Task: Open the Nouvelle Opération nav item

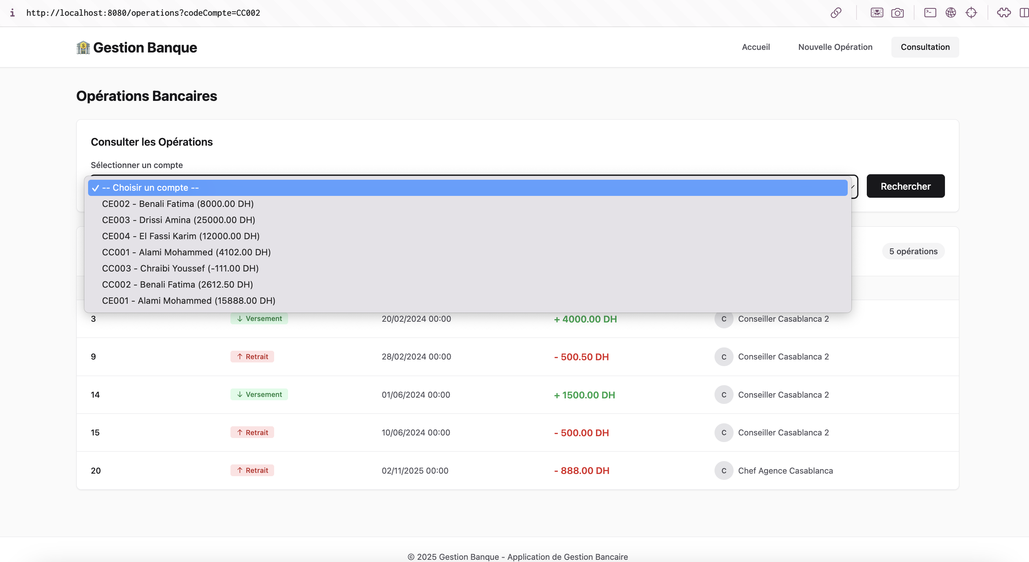Action: coord(835,47)
